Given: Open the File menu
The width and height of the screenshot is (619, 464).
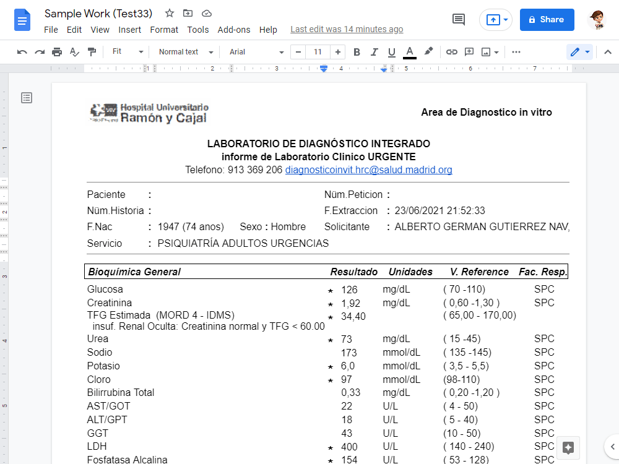Looking at the screenshot, I should [x=51, y=30].
